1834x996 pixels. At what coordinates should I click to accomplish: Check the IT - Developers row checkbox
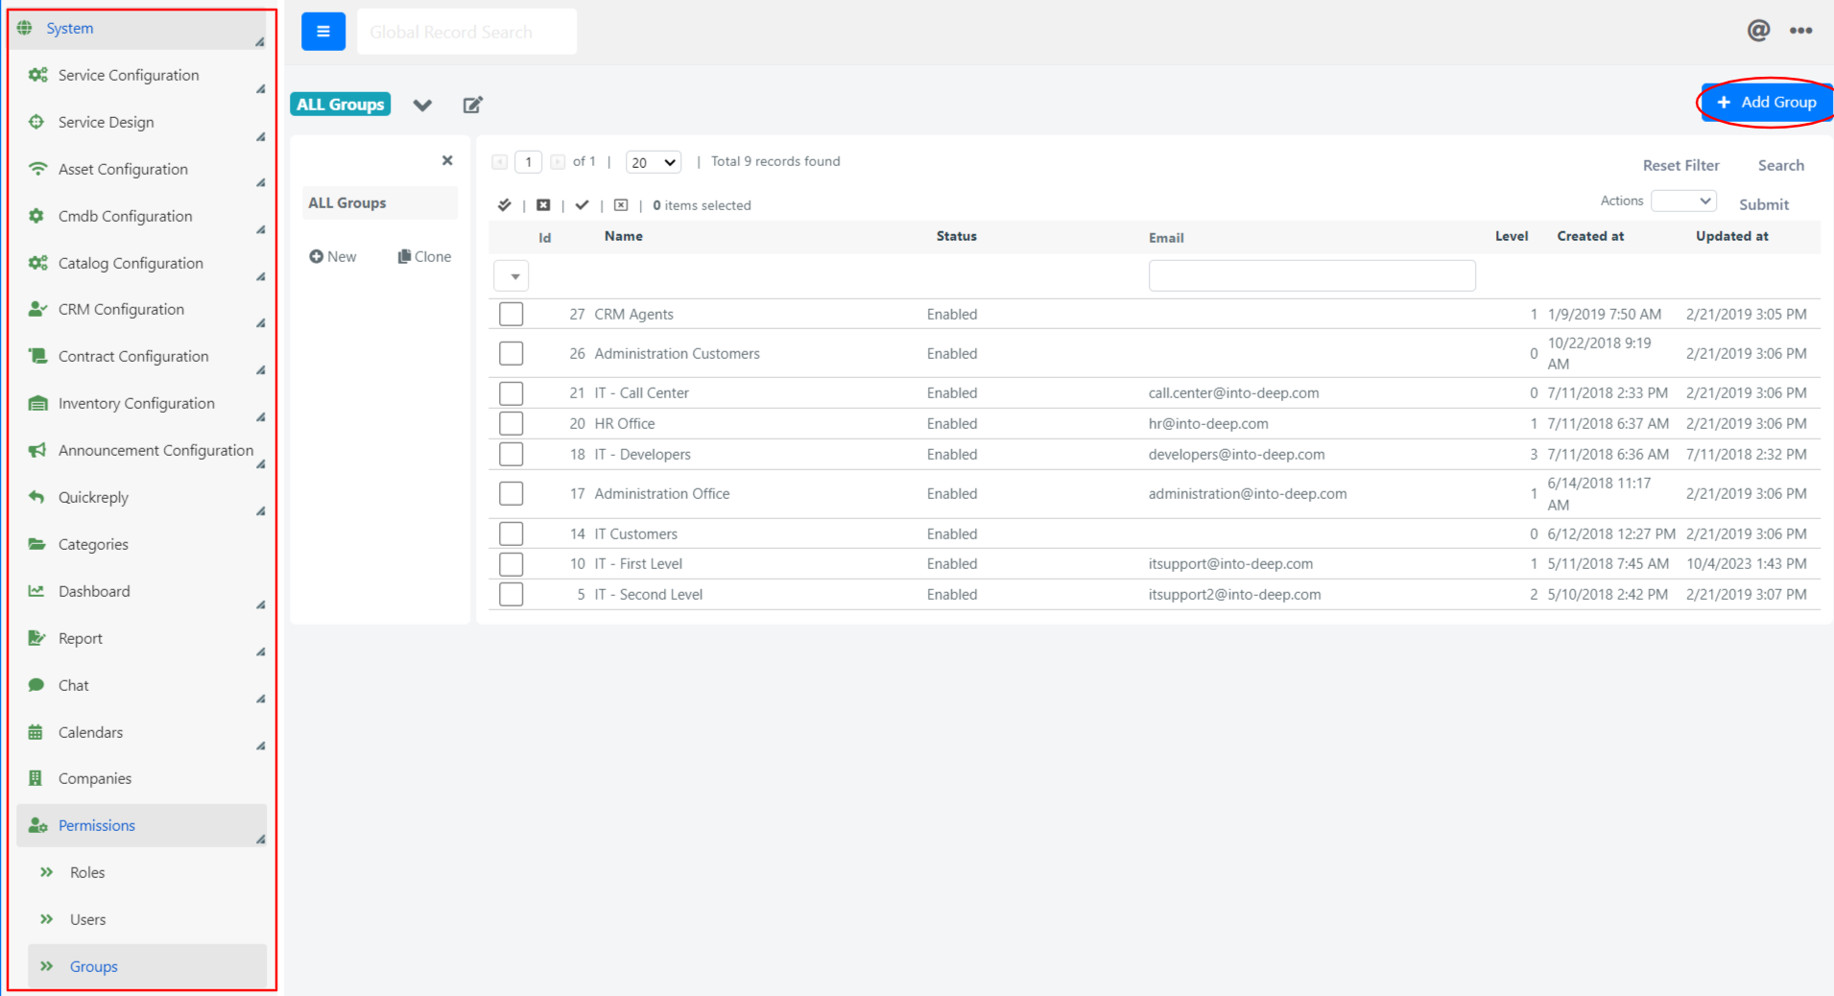click(512, 454)
